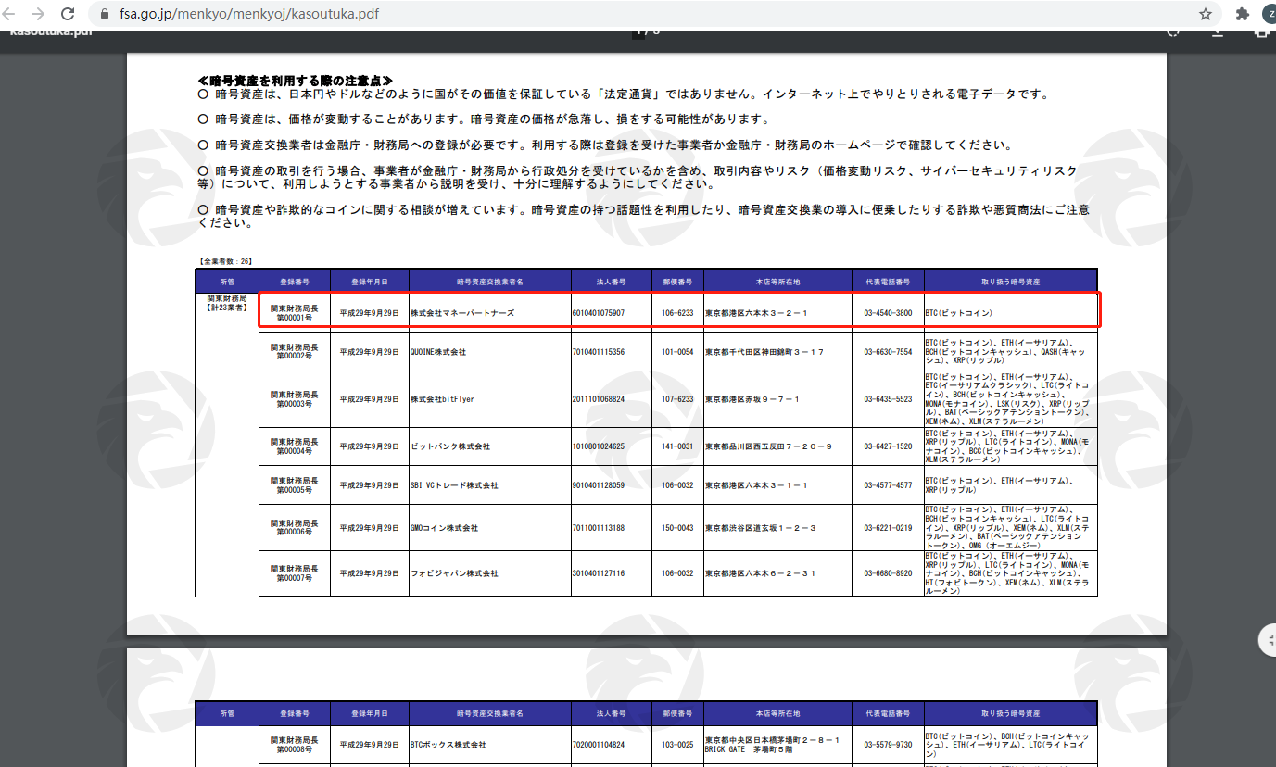Viewport: 1276px width, 767px height.
Task: Click registration number 第00001号 cell
Action: pos(295,313)
